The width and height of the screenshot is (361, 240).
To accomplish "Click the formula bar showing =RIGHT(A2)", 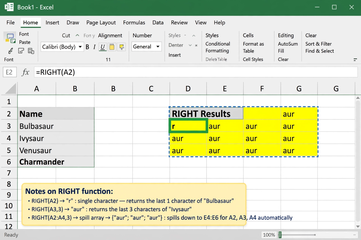I will coord(195,72).
